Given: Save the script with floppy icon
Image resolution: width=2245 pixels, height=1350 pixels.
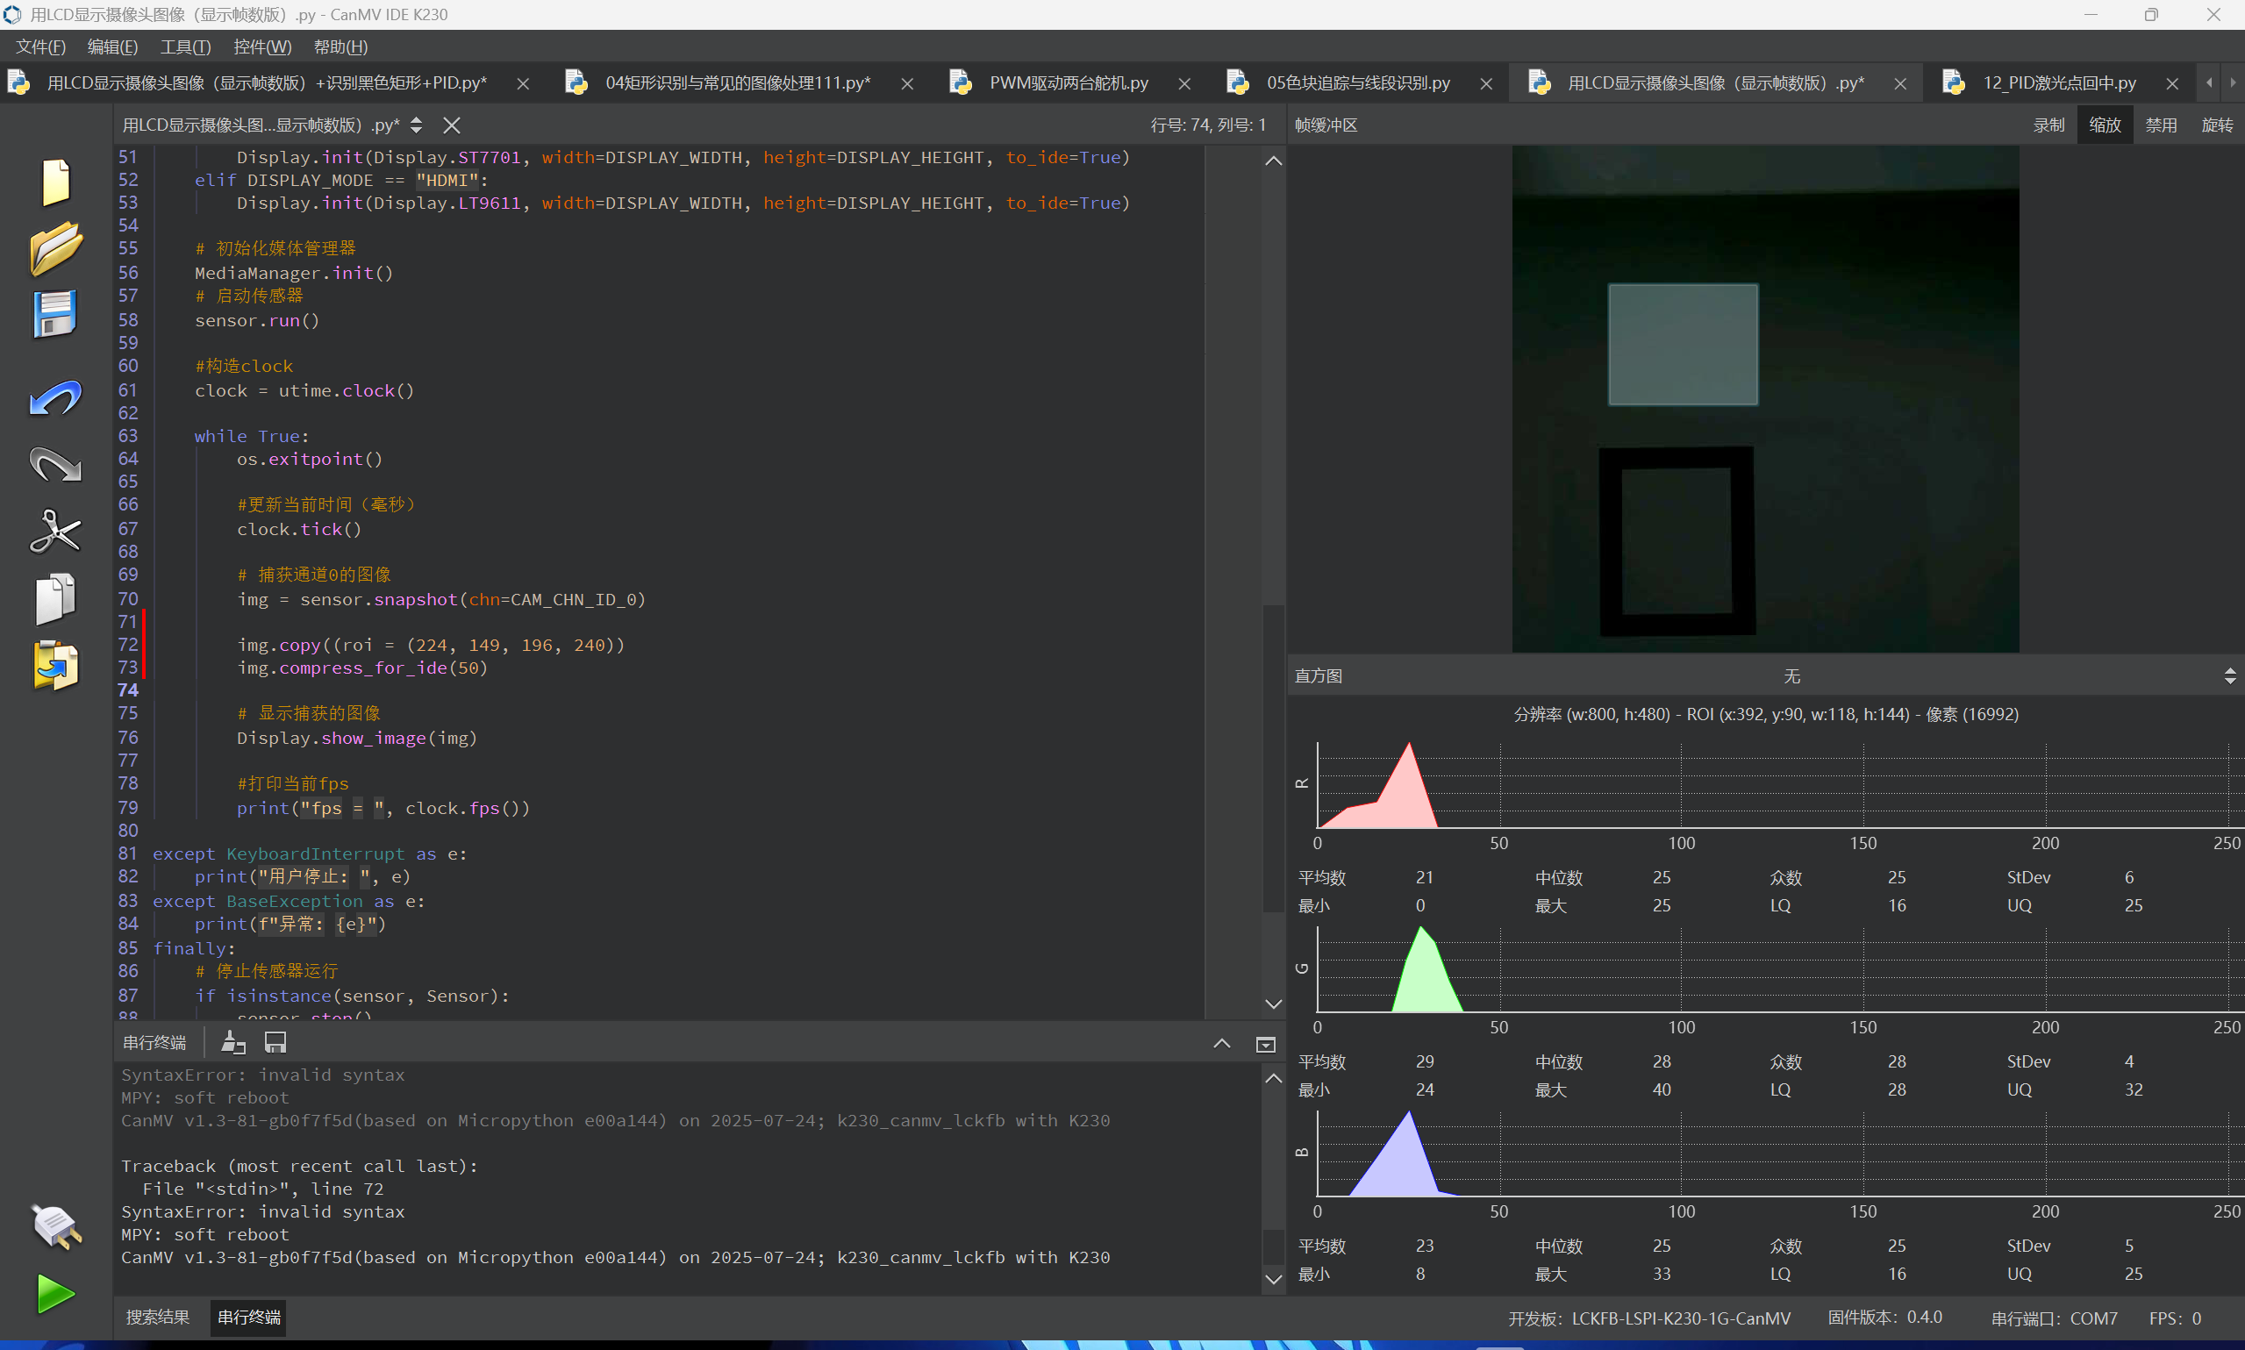Looking at the screenshot, I should [x=55, y=314].
